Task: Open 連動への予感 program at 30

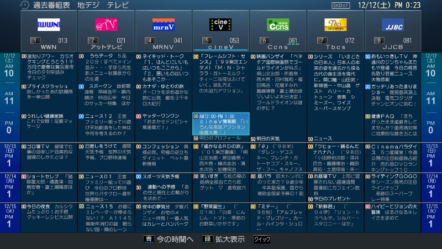Action: click(162, 193)
